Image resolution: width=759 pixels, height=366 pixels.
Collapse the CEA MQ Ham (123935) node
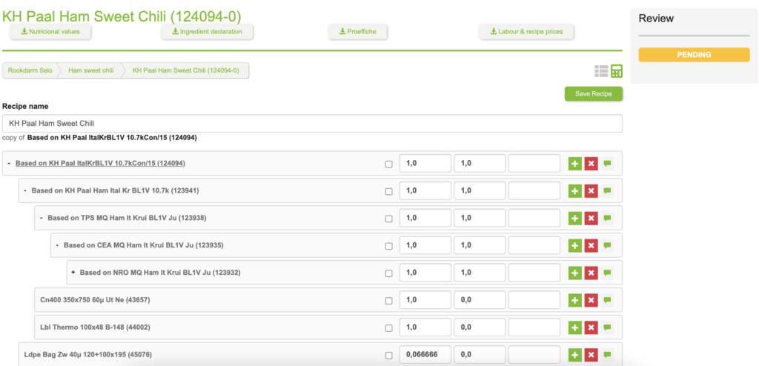click(x=57, y=245)
